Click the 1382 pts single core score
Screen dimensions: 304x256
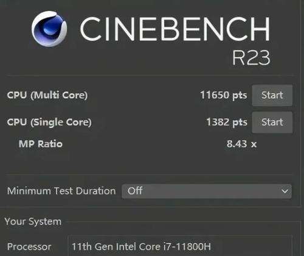coord(227,123)
